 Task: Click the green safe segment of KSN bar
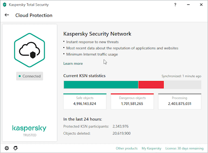(101, 85)
